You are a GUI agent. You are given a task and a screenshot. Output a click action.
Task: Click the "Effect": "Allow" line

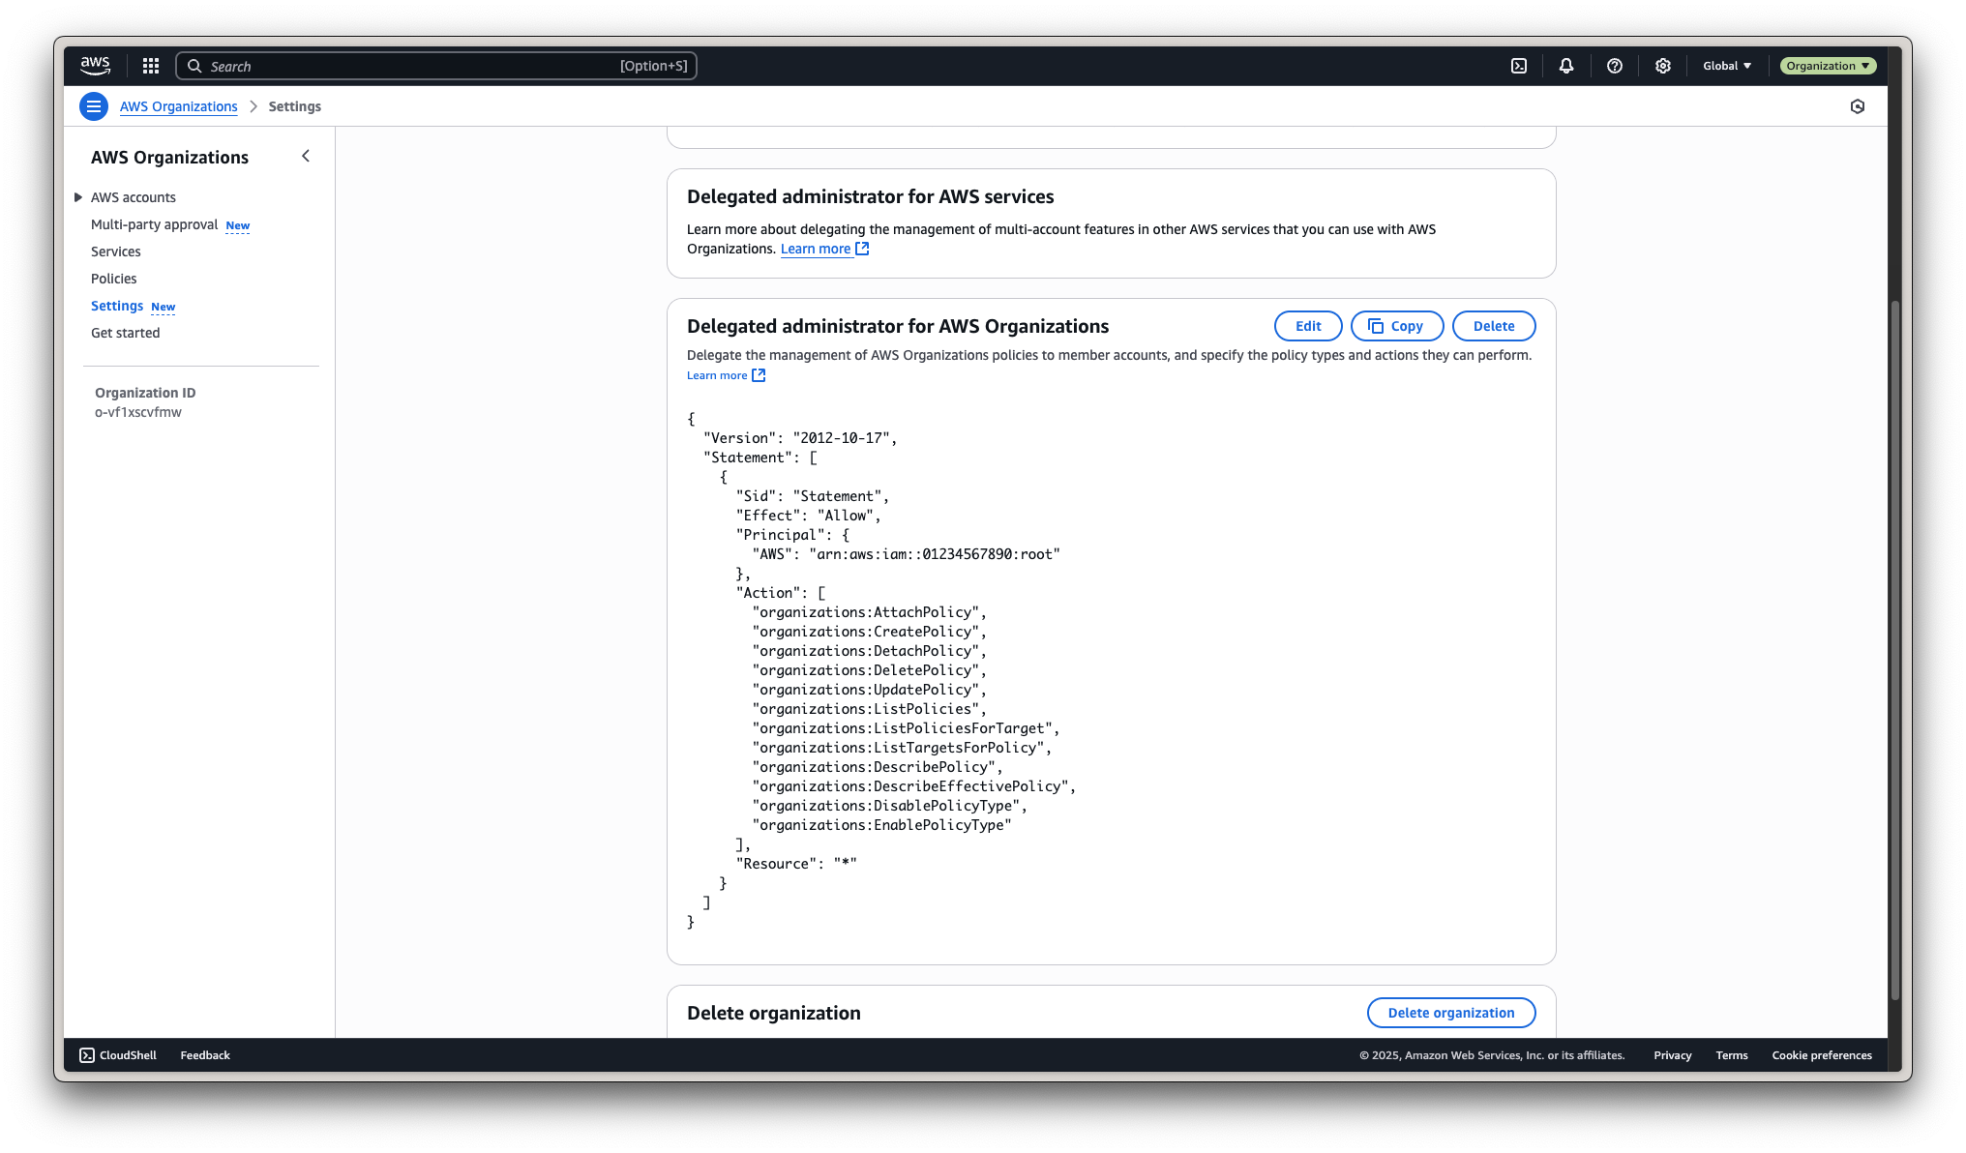(808, 516)
